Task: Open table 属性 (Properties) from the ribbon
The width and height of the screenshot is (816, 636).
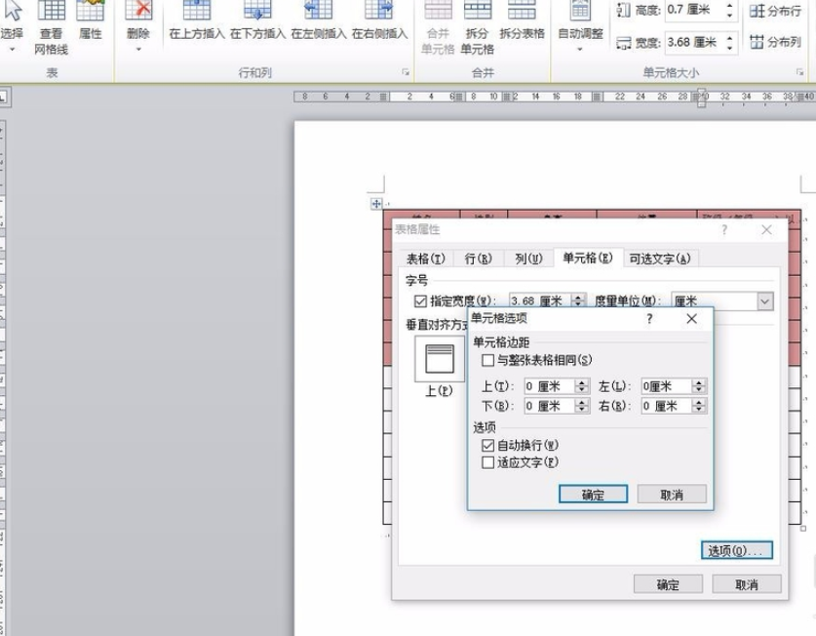Action: pos(90,20)
